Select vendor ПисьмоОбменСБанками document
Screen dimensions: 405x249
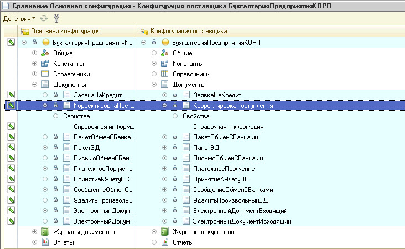coord(228,158)
